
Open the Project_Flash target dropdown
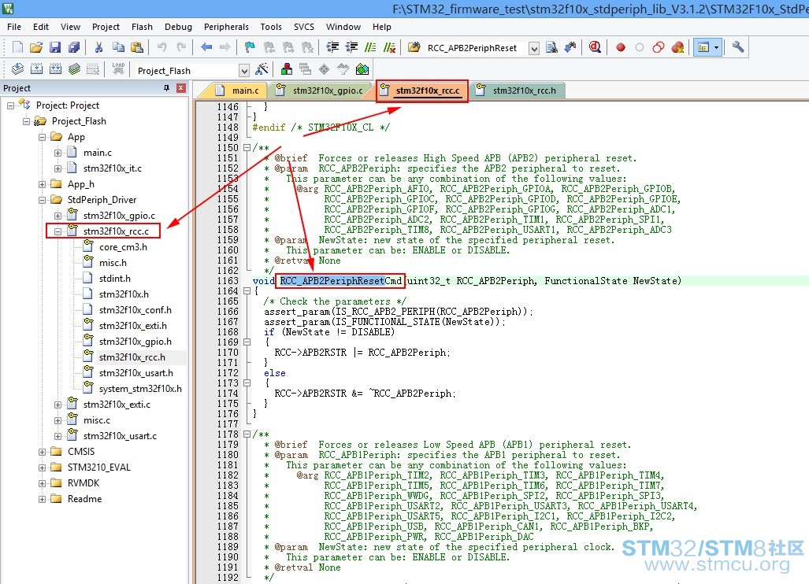[x=244, y=70]
